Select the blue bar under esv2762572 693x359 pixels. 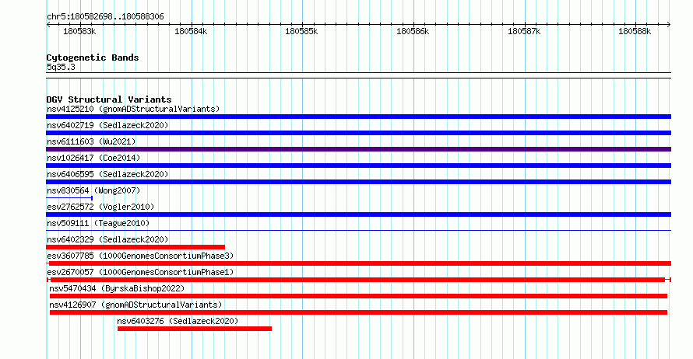pyautogui.click(x=358, y=214)
